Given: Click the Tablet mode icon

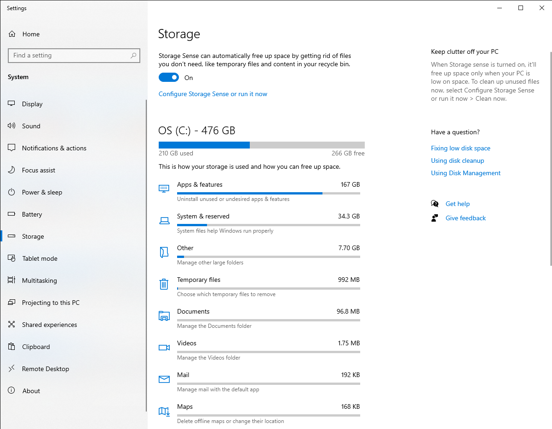Looking at the screenshot, I should 12,258.
